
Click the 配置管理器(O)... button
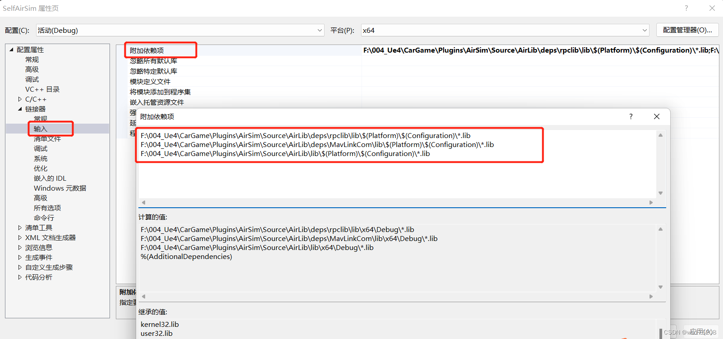(x=687, y=30)
